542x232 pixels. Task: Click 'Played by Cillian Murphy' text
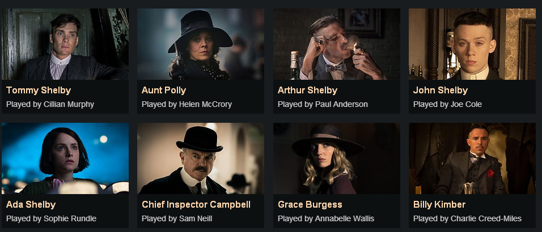(x=50, y=104)
